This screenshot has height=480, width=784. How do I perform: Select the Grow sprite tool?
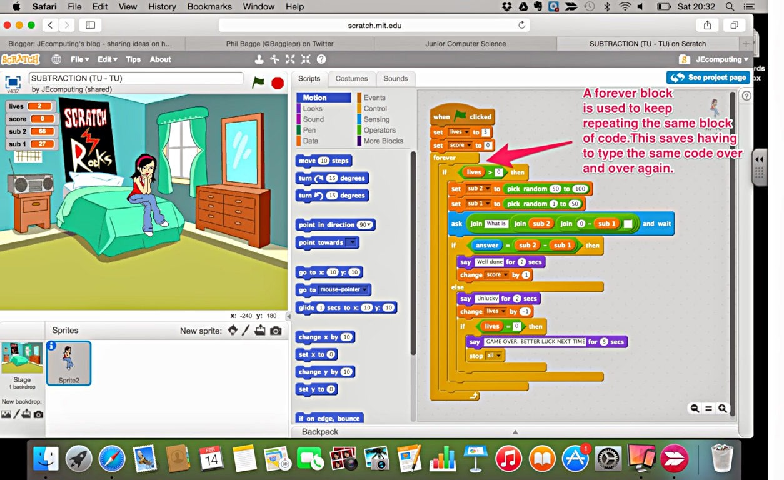(x=290, y=59)
